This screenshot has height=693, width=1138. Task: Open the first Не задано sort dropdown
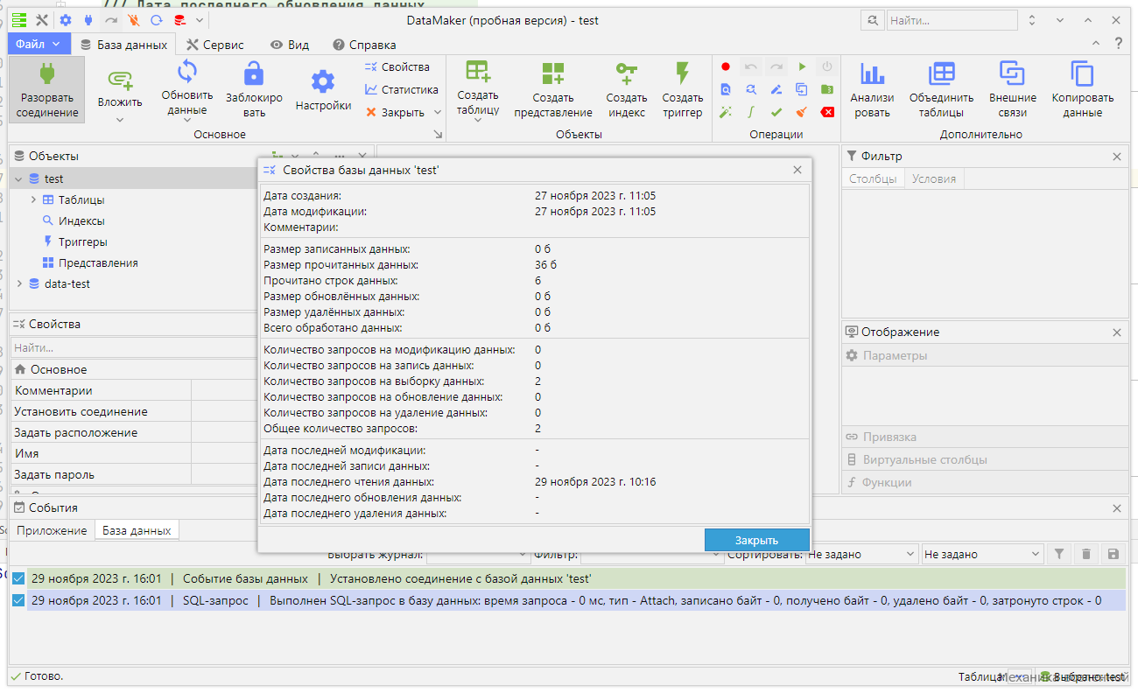[861, 554]
